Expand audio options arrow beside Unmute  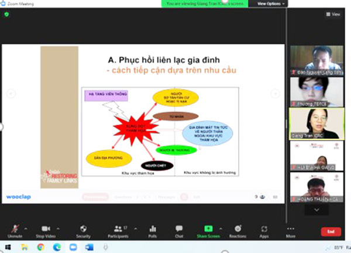(x=25, y=227)
